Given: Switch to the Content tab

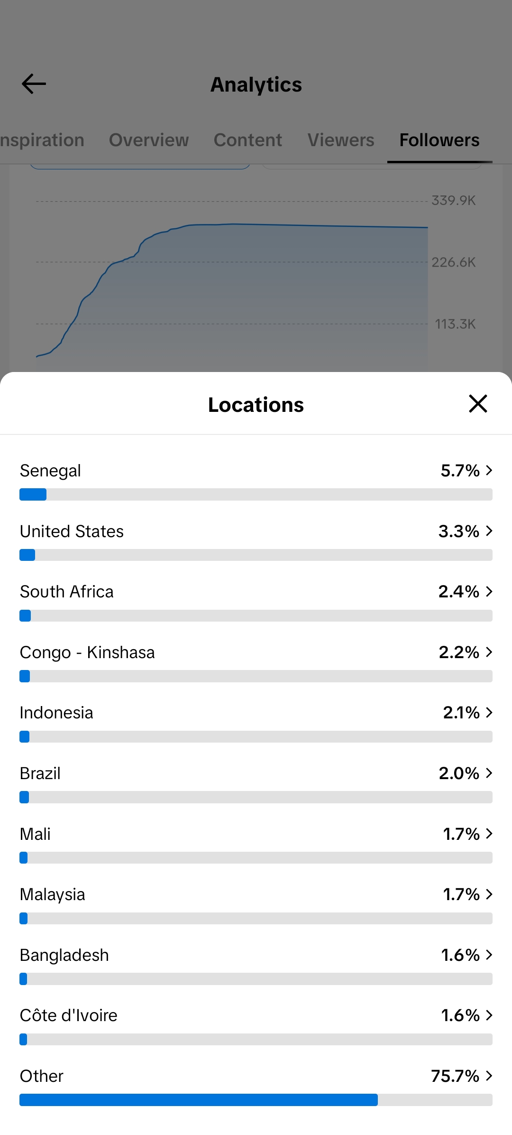Looking at the screenshot, I should click(x=248, y=140).
